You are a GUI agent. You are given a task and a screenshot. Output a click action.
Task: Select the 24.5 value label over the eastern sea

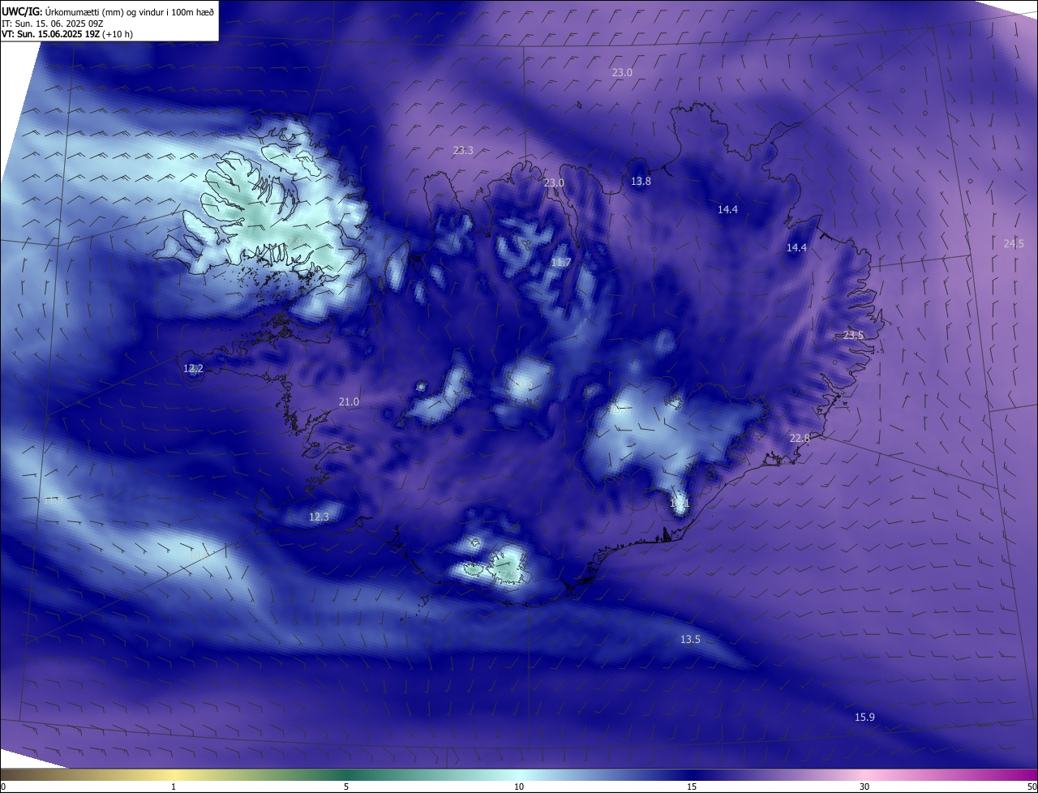(1014, 243)
